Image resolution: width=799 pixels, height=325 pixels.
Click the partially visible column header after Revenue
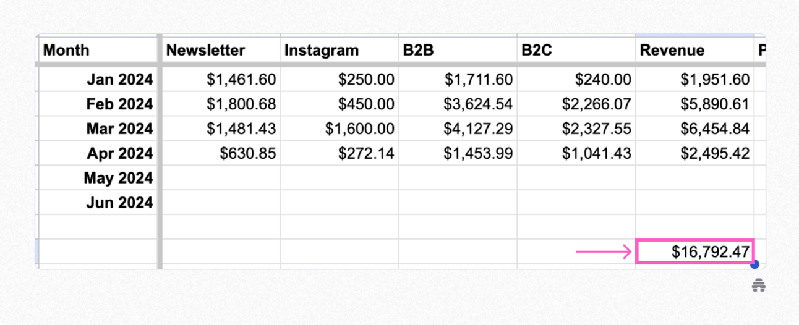[761, 50]
